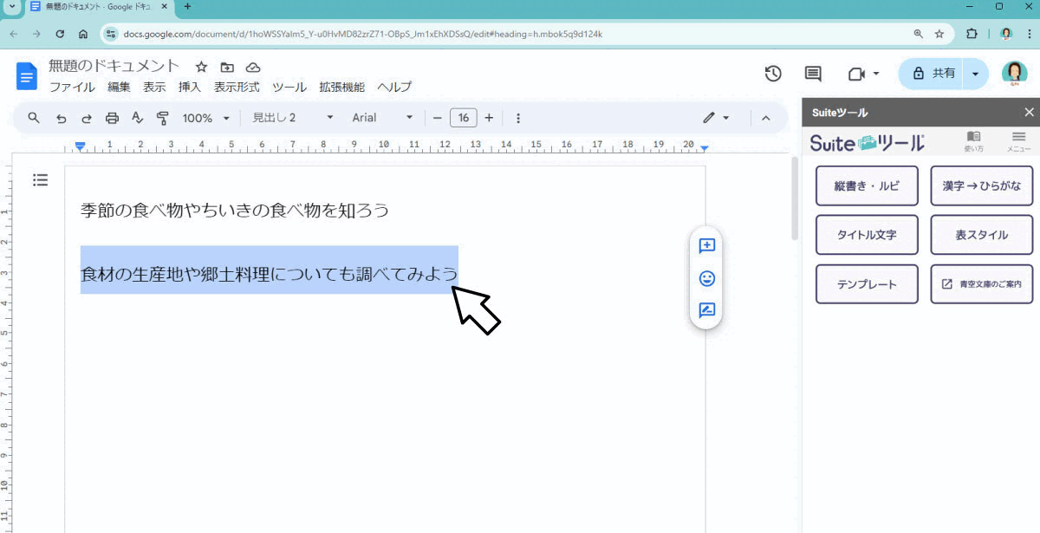Click the 縦書き・ルビ button

coord(867,185)
